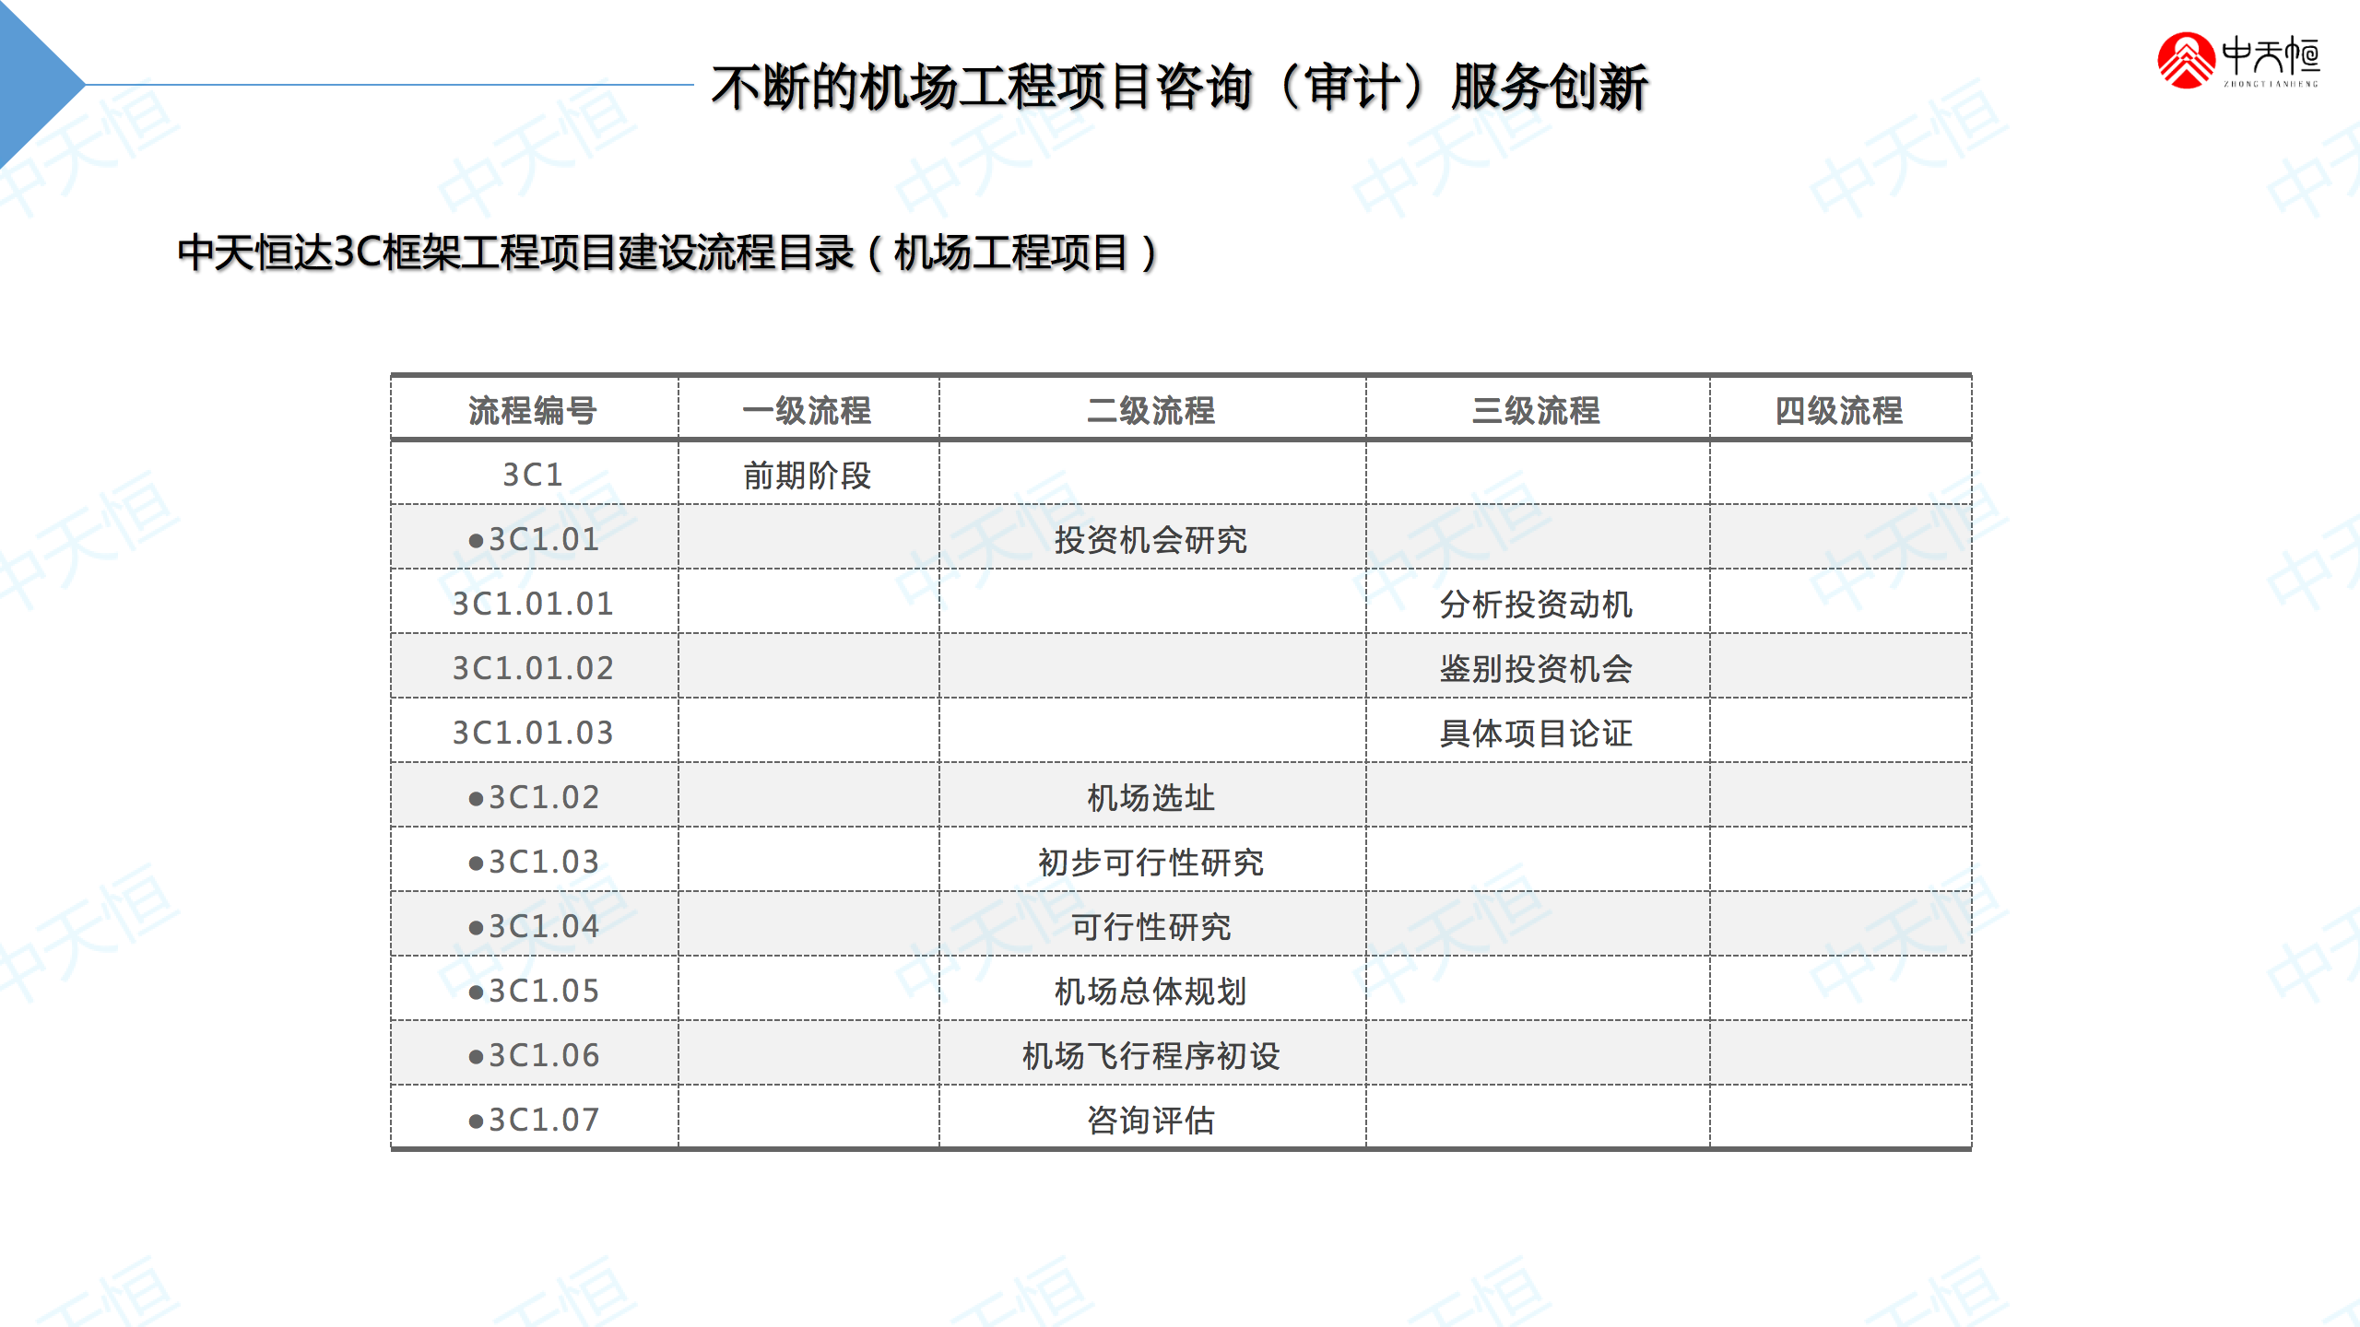Select the 三级流程 column header
This screenshot has height=1327, width=2360.
point(1537,410)
